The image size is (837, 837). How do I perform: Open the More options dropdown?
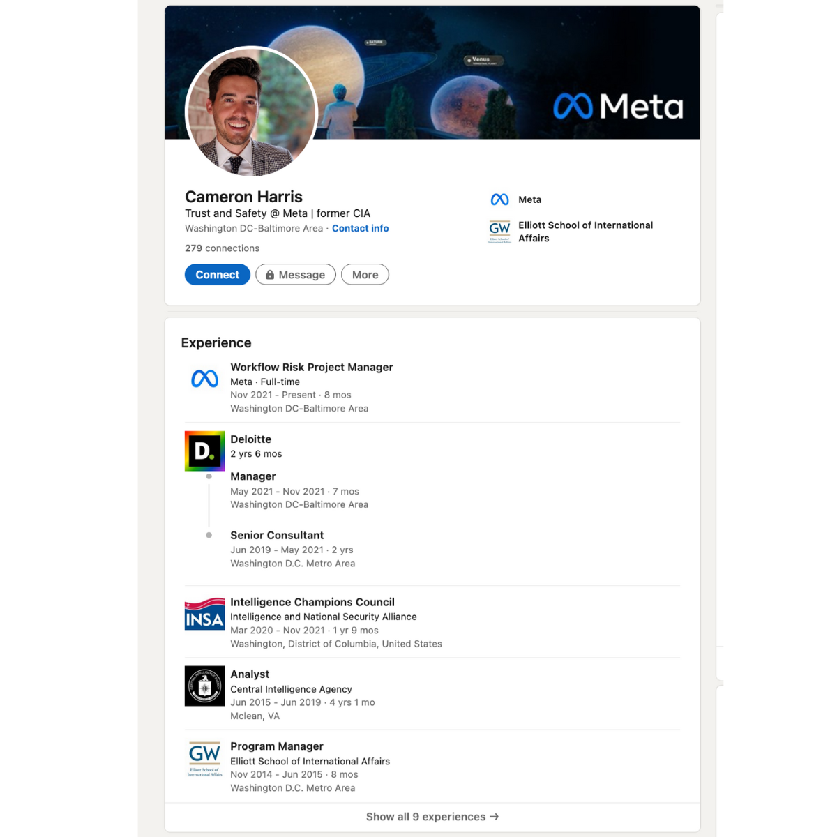tap(365, 275)
